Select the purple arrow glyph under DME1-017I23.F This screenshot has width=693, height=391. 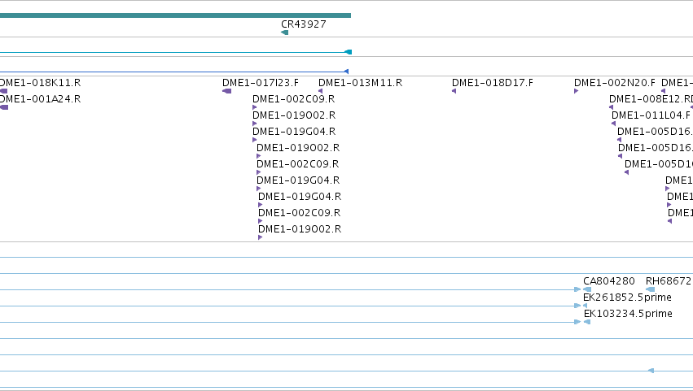tap(226, 91)
